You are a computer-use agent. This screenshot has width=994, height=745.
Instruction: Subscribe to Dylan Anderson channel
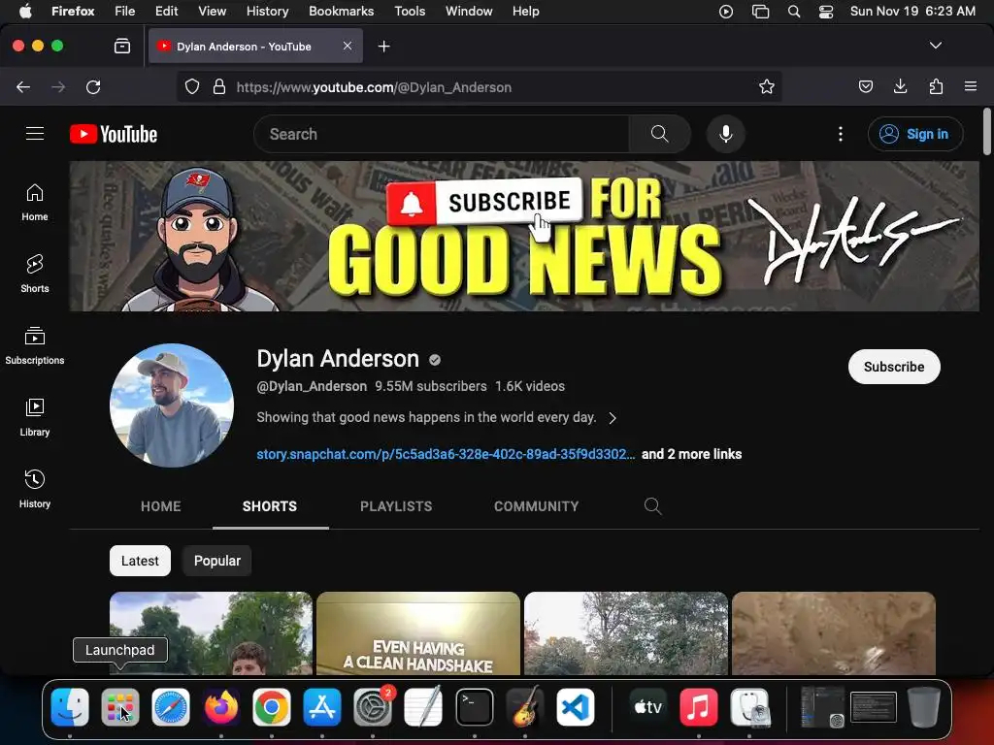894,367
